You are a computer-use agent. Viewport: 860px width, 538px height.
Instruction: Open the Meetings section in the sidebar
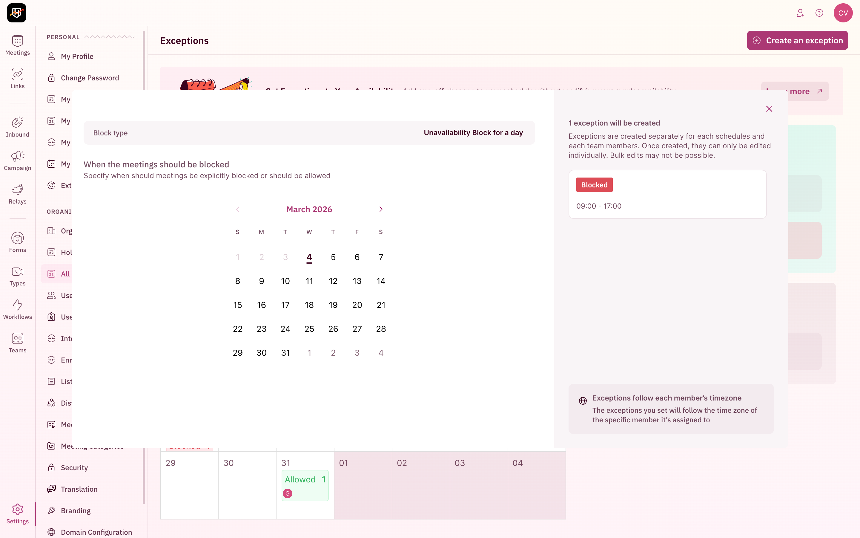tap(17, 45)
